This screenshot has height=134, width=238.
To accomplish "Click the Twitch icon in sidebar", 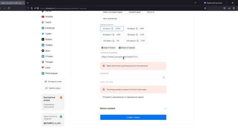I will click(x=43, y=22).
